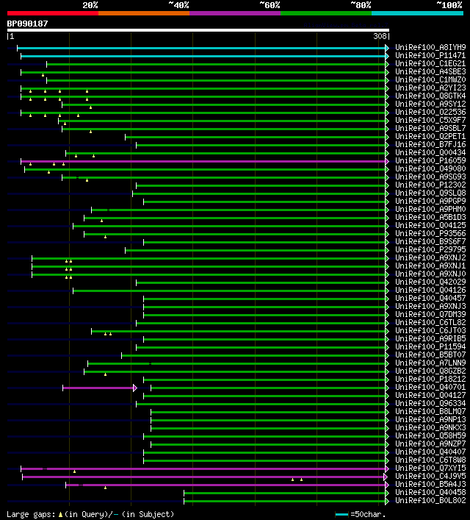The image size is (470, 520).
Task: Open hit UniRef100_P93566
Action: pos(430,233)
